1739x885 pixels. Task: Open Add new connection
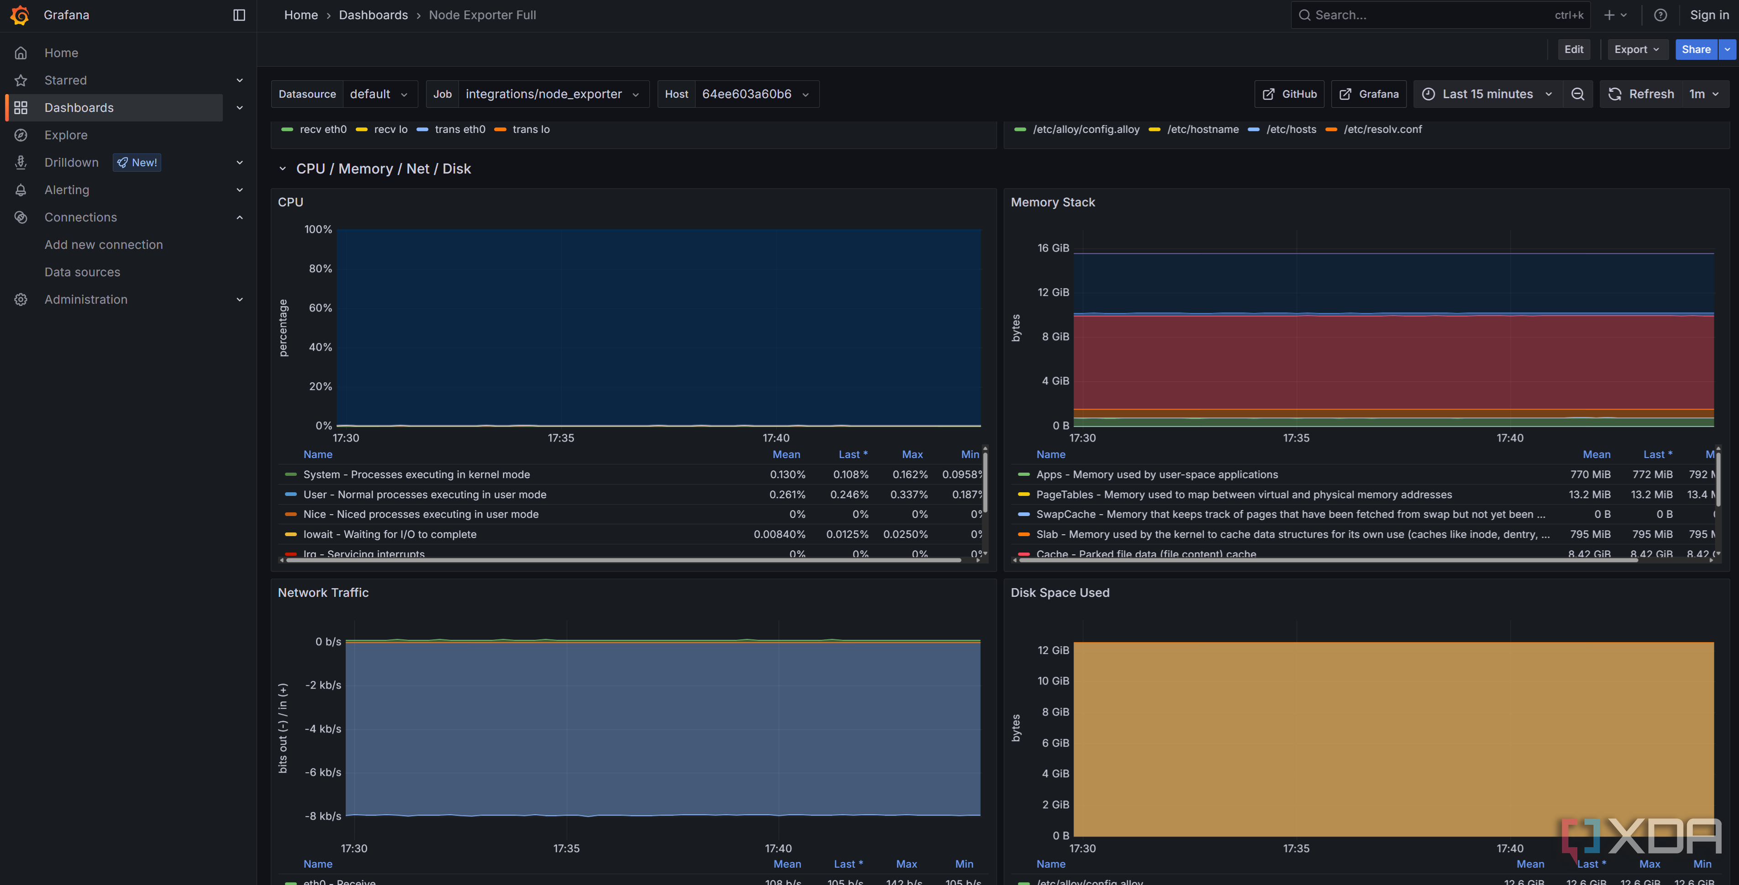(x=103, y=245)
